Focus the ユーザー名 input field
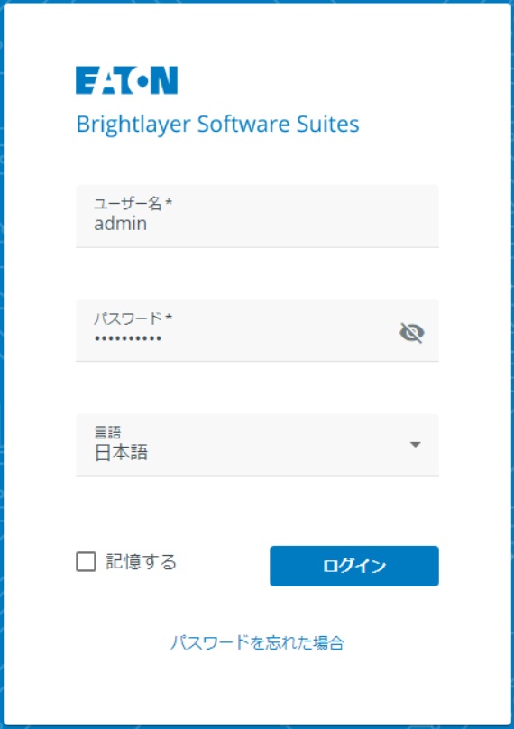Screen dimensions: 514x729 (257, 217)
